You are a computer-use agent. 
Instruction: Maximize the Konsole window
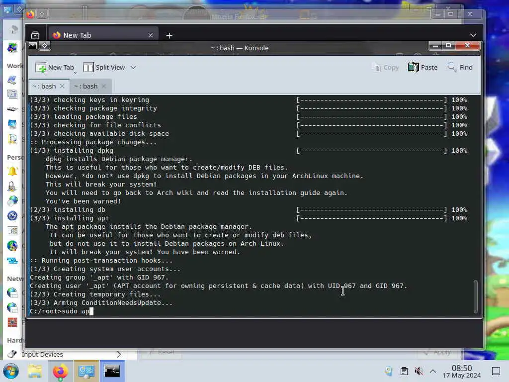(x=448, y=45)
